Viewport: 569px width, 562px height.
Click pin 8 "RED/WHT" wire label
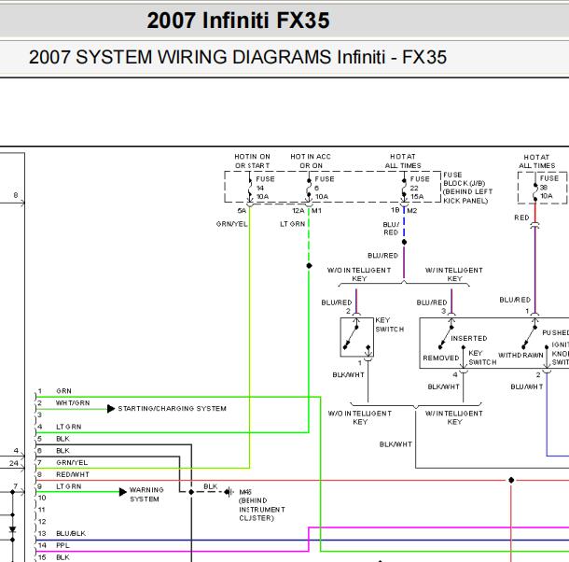(x=73, y=474)
